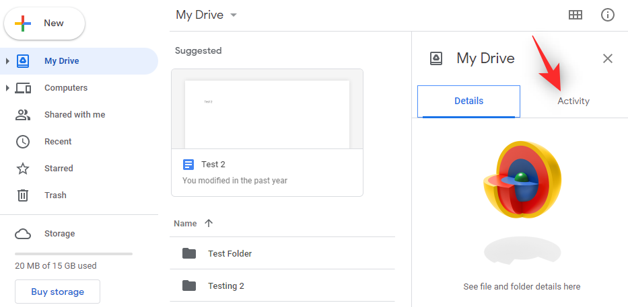Image resolution: width=628 pixels, height=307 pixels.
Task: Select the Test Folder row
Action: click(x=282, y=253)
